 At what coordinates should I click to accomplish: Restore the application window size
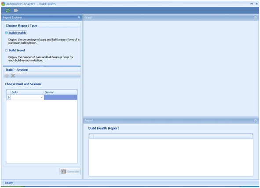point(252,4)
